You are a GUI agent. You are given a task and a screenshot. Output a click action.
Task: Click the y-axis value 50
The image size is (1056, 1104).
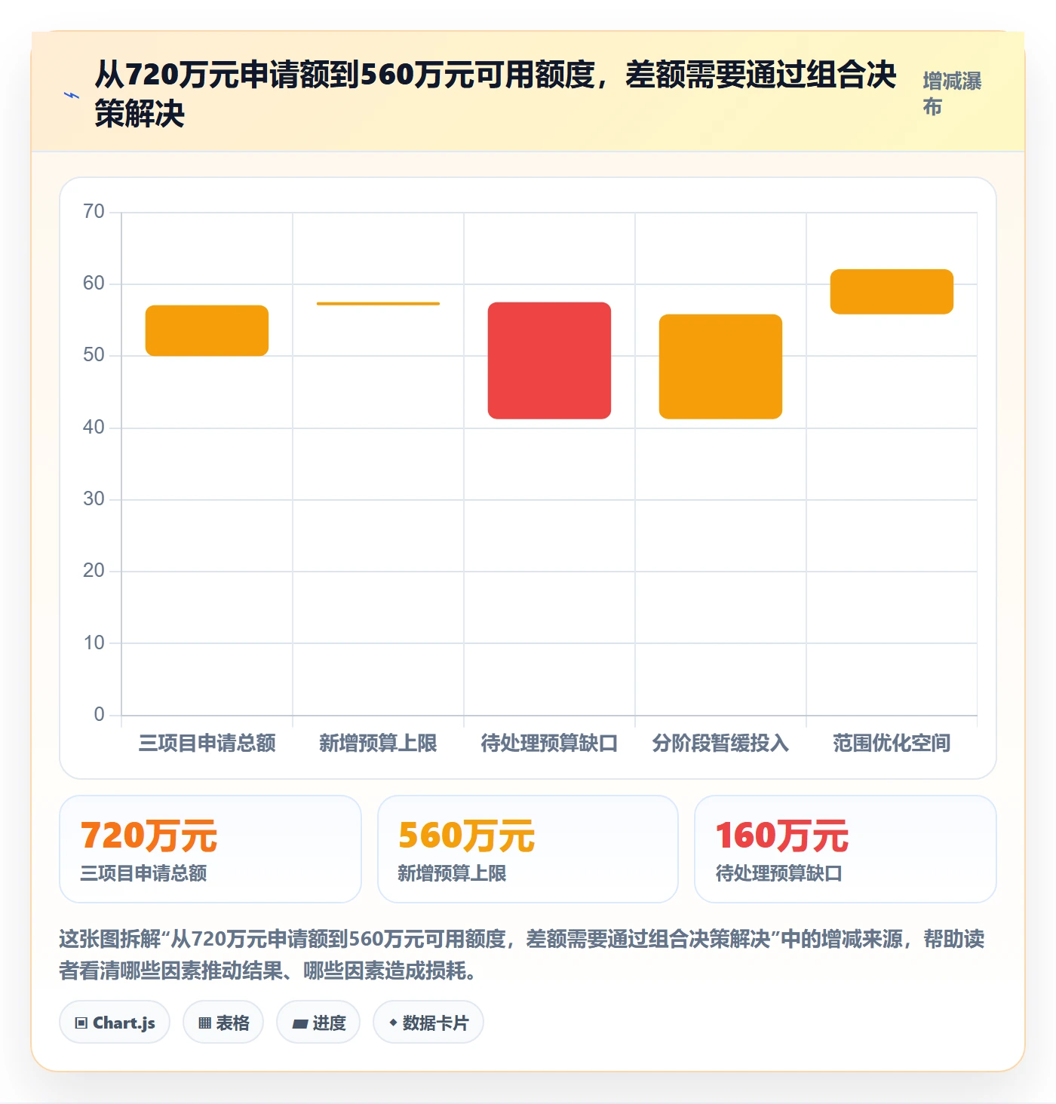point(94,355)
